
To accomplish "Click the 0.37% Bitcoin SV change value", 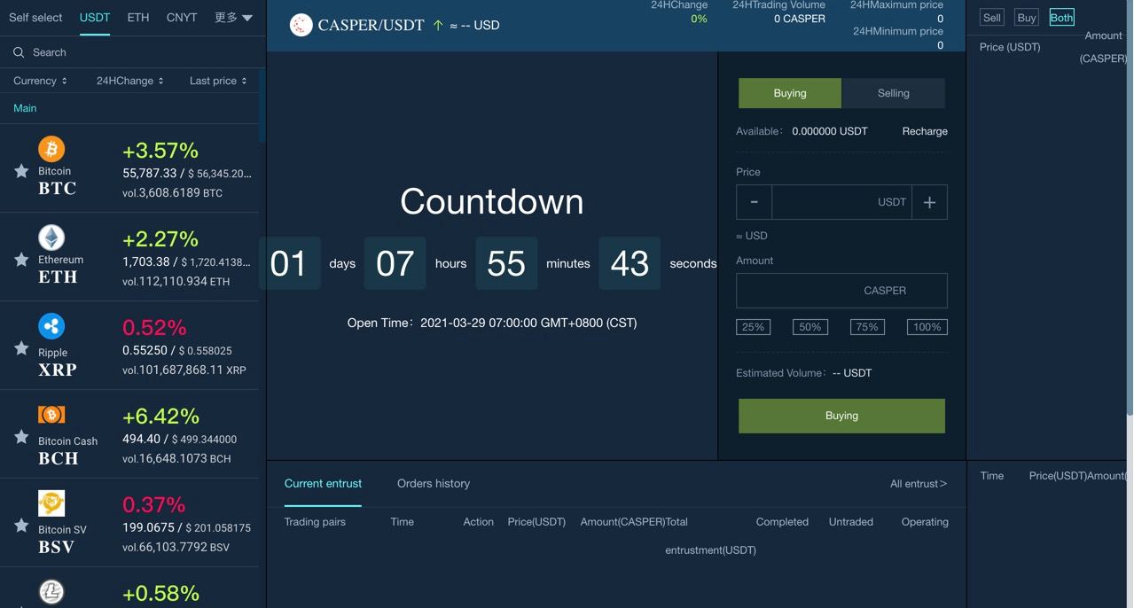I will pos(154,504).
